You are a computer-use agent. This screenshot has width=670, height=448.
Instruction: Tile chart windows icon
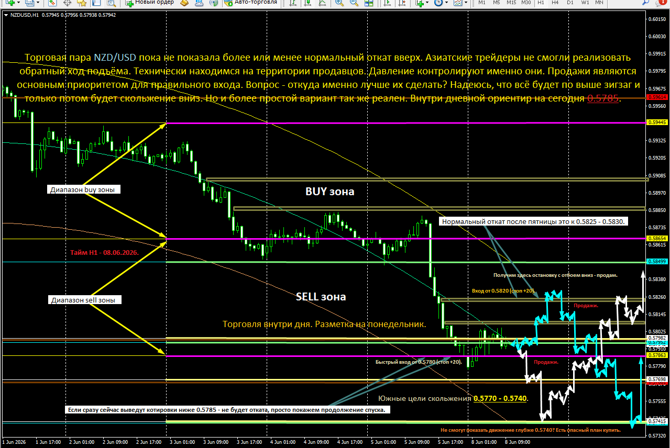(x=368, y=3)
